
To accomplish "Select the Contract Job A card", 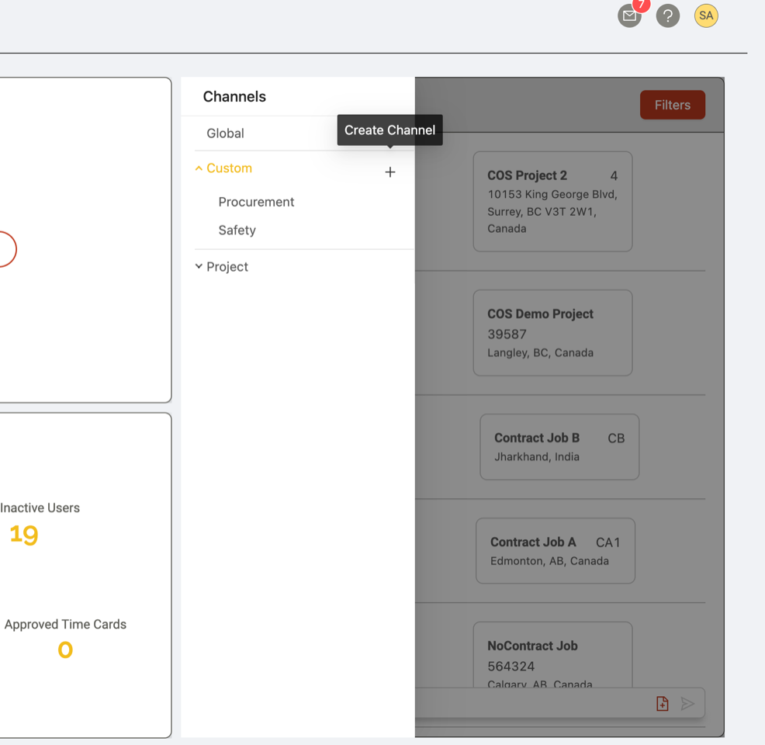I will 556,551.
